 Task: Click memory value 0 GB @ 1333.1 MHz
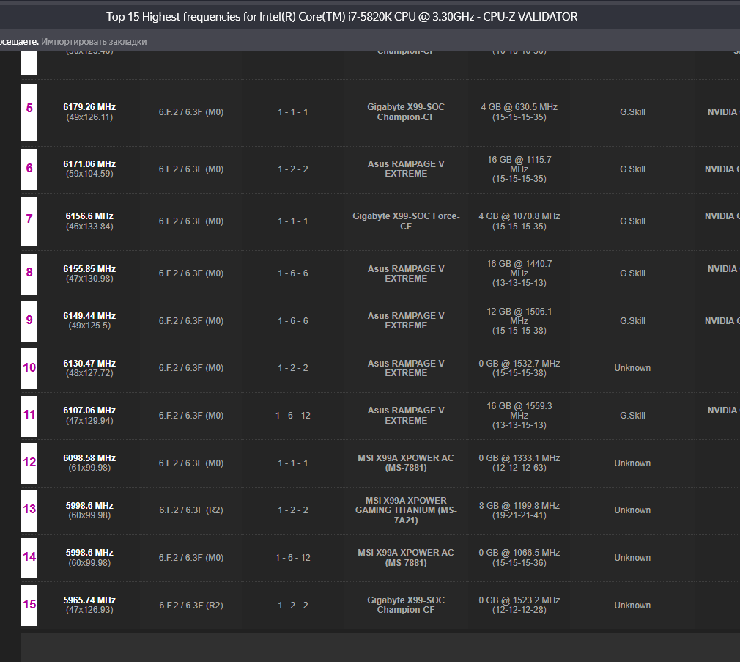519,458
